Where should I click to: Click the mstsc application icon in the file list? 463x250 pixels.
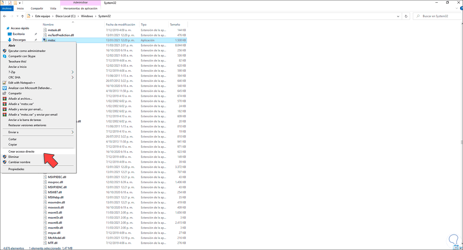pos(45,40)
